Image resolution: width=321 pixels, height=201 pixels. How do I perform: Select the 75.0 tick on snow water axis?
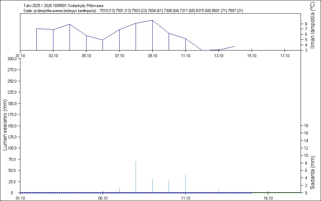click(12, 159)
